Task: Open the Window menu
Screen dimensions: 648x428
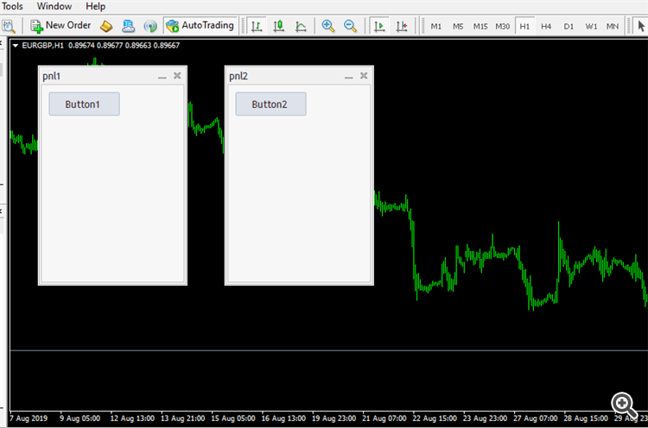Action: (x=54, y=6)
